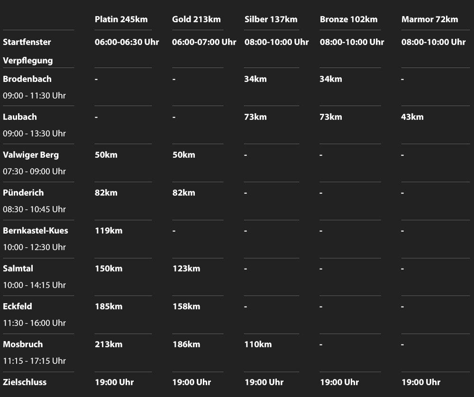Click Platin start window 06:00-06:30 Uhr
This screenshot has width=474, height=397.
pyautogui.click(x=127, y=42)
